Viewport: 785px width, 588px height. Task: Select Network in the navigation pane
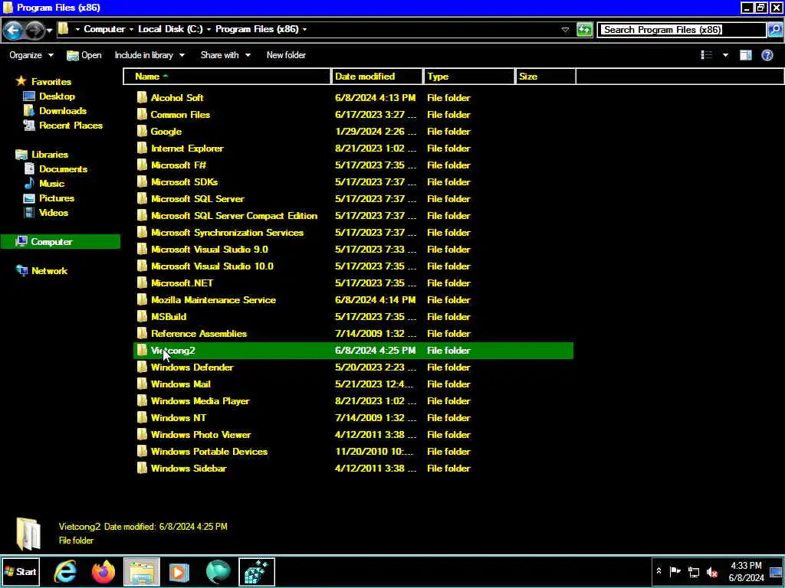[x=49, y=270]
